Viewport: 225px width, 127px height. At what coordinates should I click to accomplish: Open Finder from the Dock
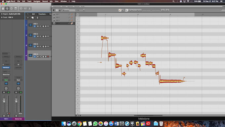point(64,124)
